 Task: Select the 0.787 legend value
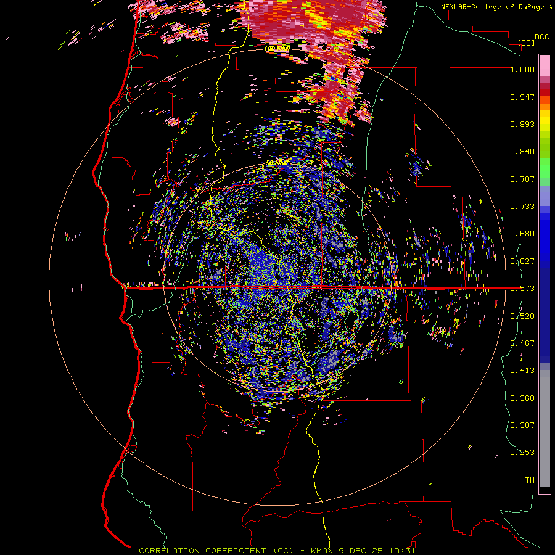pos(522,179)
